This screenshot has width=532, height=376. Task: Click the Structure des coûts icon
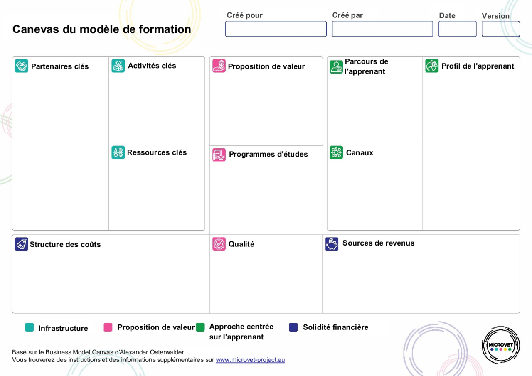click(x=22, y=244)
